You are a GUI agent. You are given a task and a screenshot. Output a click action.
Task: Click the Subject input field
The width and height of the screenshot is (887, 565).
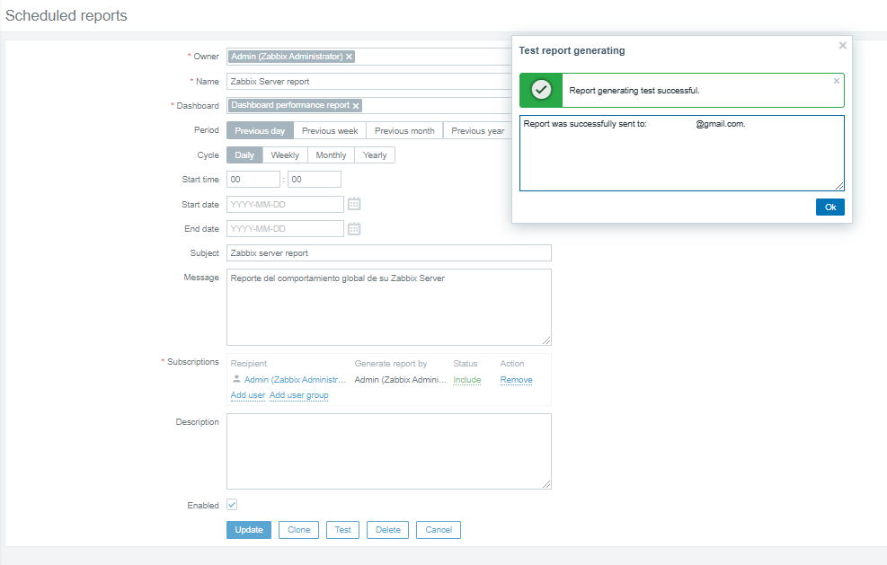[x=389, y=252]
